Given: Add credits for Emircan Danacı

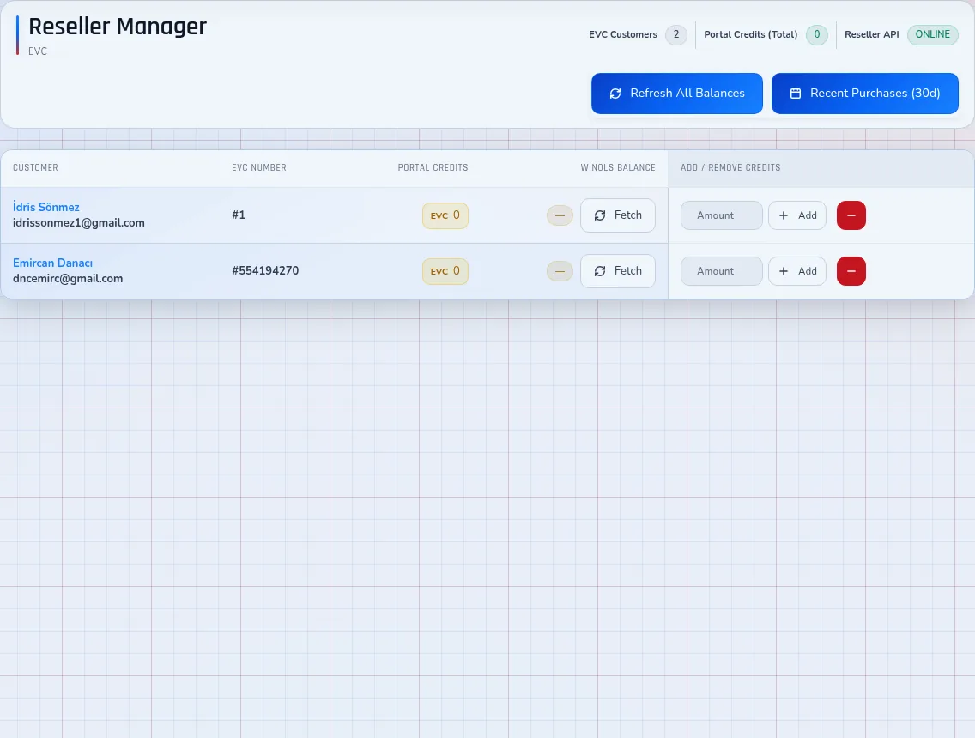Looking at the screenshot, I should click(x=797, y=271).
